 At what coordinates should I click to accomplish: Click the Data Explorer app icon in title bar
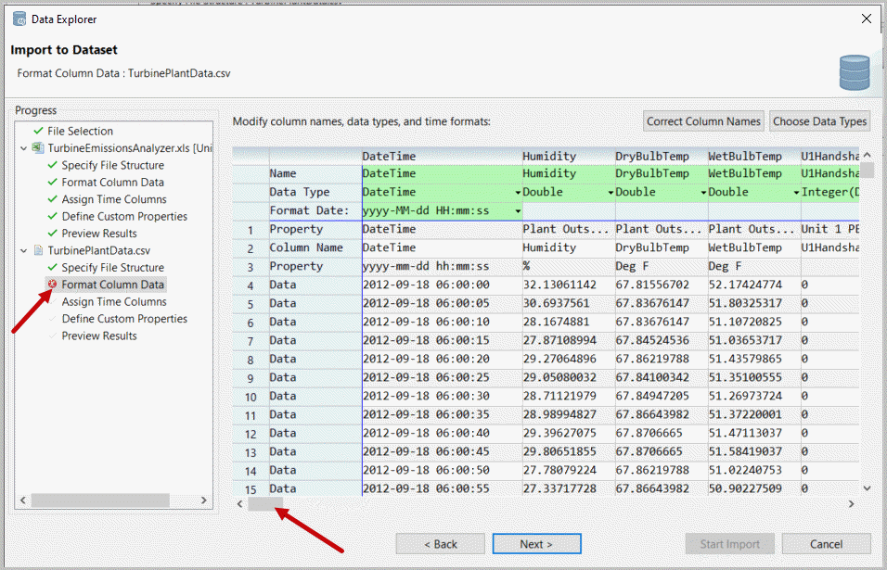19,19
